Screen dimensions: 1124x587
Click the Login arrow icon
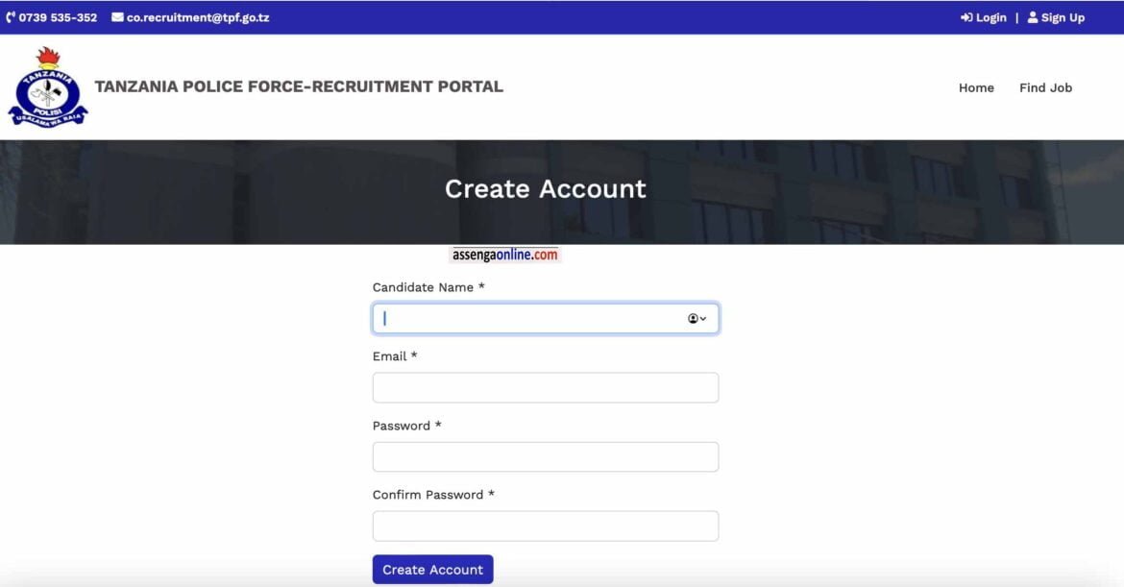[x=966, y=17]
